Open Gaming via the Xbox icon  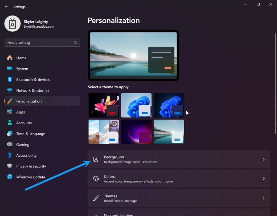point(10,144)
